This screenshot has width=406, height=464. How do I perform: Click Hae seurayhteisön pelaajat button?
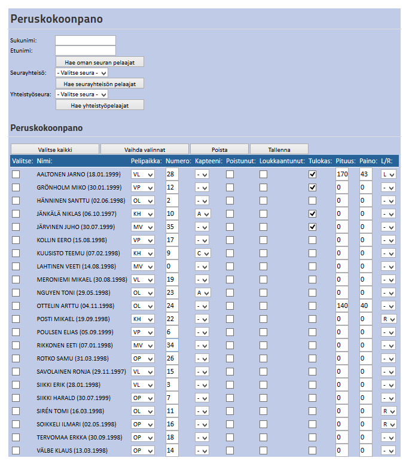coord(100,84)
